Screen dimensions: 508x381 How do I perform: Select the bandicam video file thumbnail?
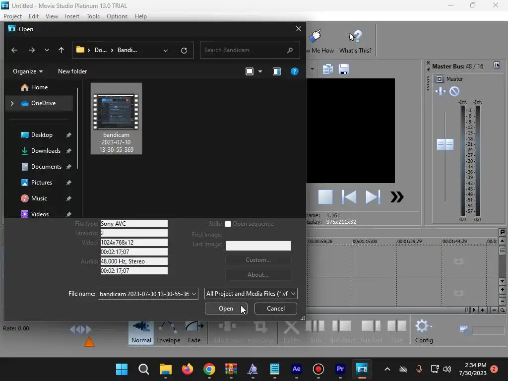(x=116, y=118)
